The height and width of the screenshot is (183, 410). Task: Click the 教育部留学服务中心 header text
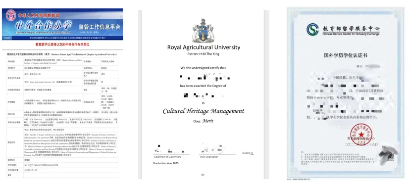pos(351,28)
